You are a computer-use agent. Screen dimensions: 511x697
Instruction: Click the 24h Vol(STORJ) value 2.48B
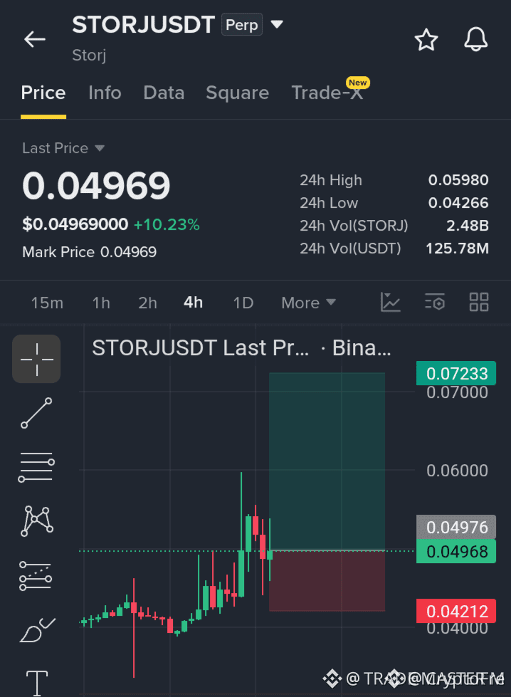(468, 226)
